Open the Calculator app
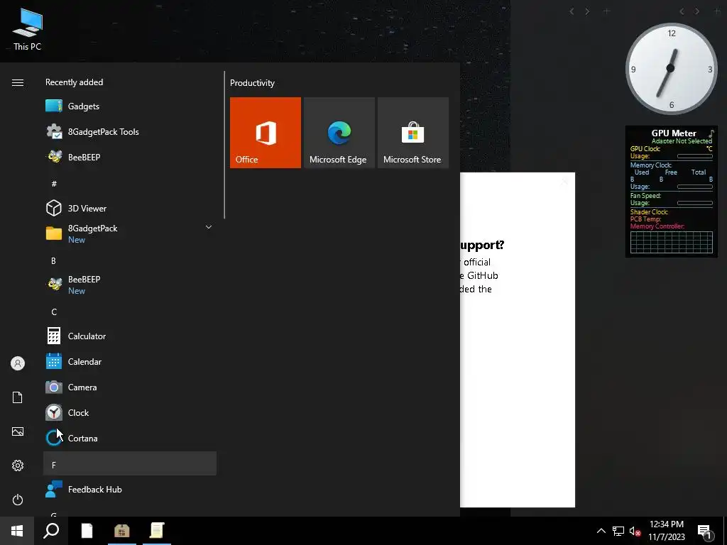The width and height of the screenshot is (727, 545). click(130, 336)
